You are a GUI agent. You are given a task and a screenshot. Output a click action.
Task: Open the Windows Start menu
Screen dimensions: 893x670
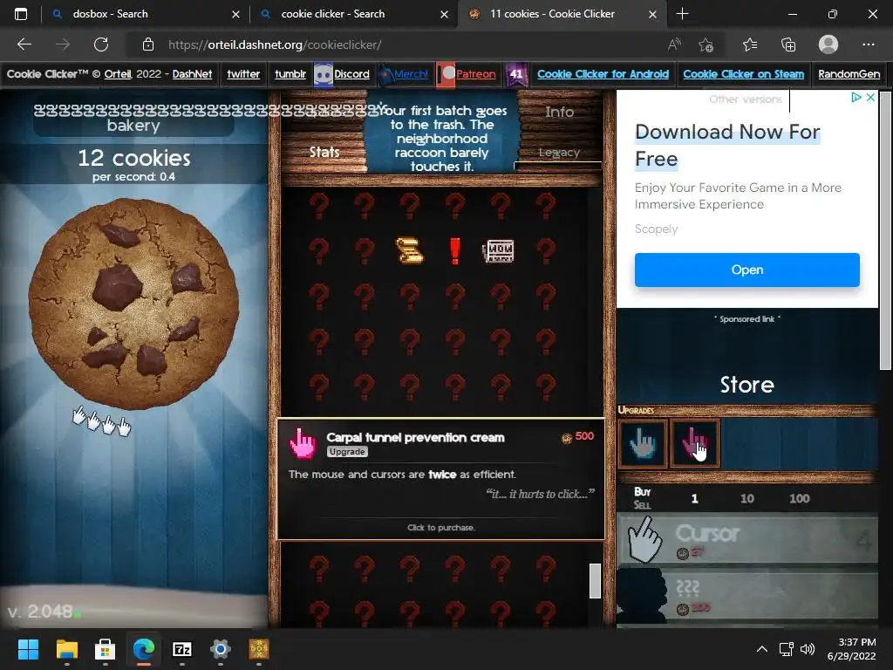tap(28, 649)
